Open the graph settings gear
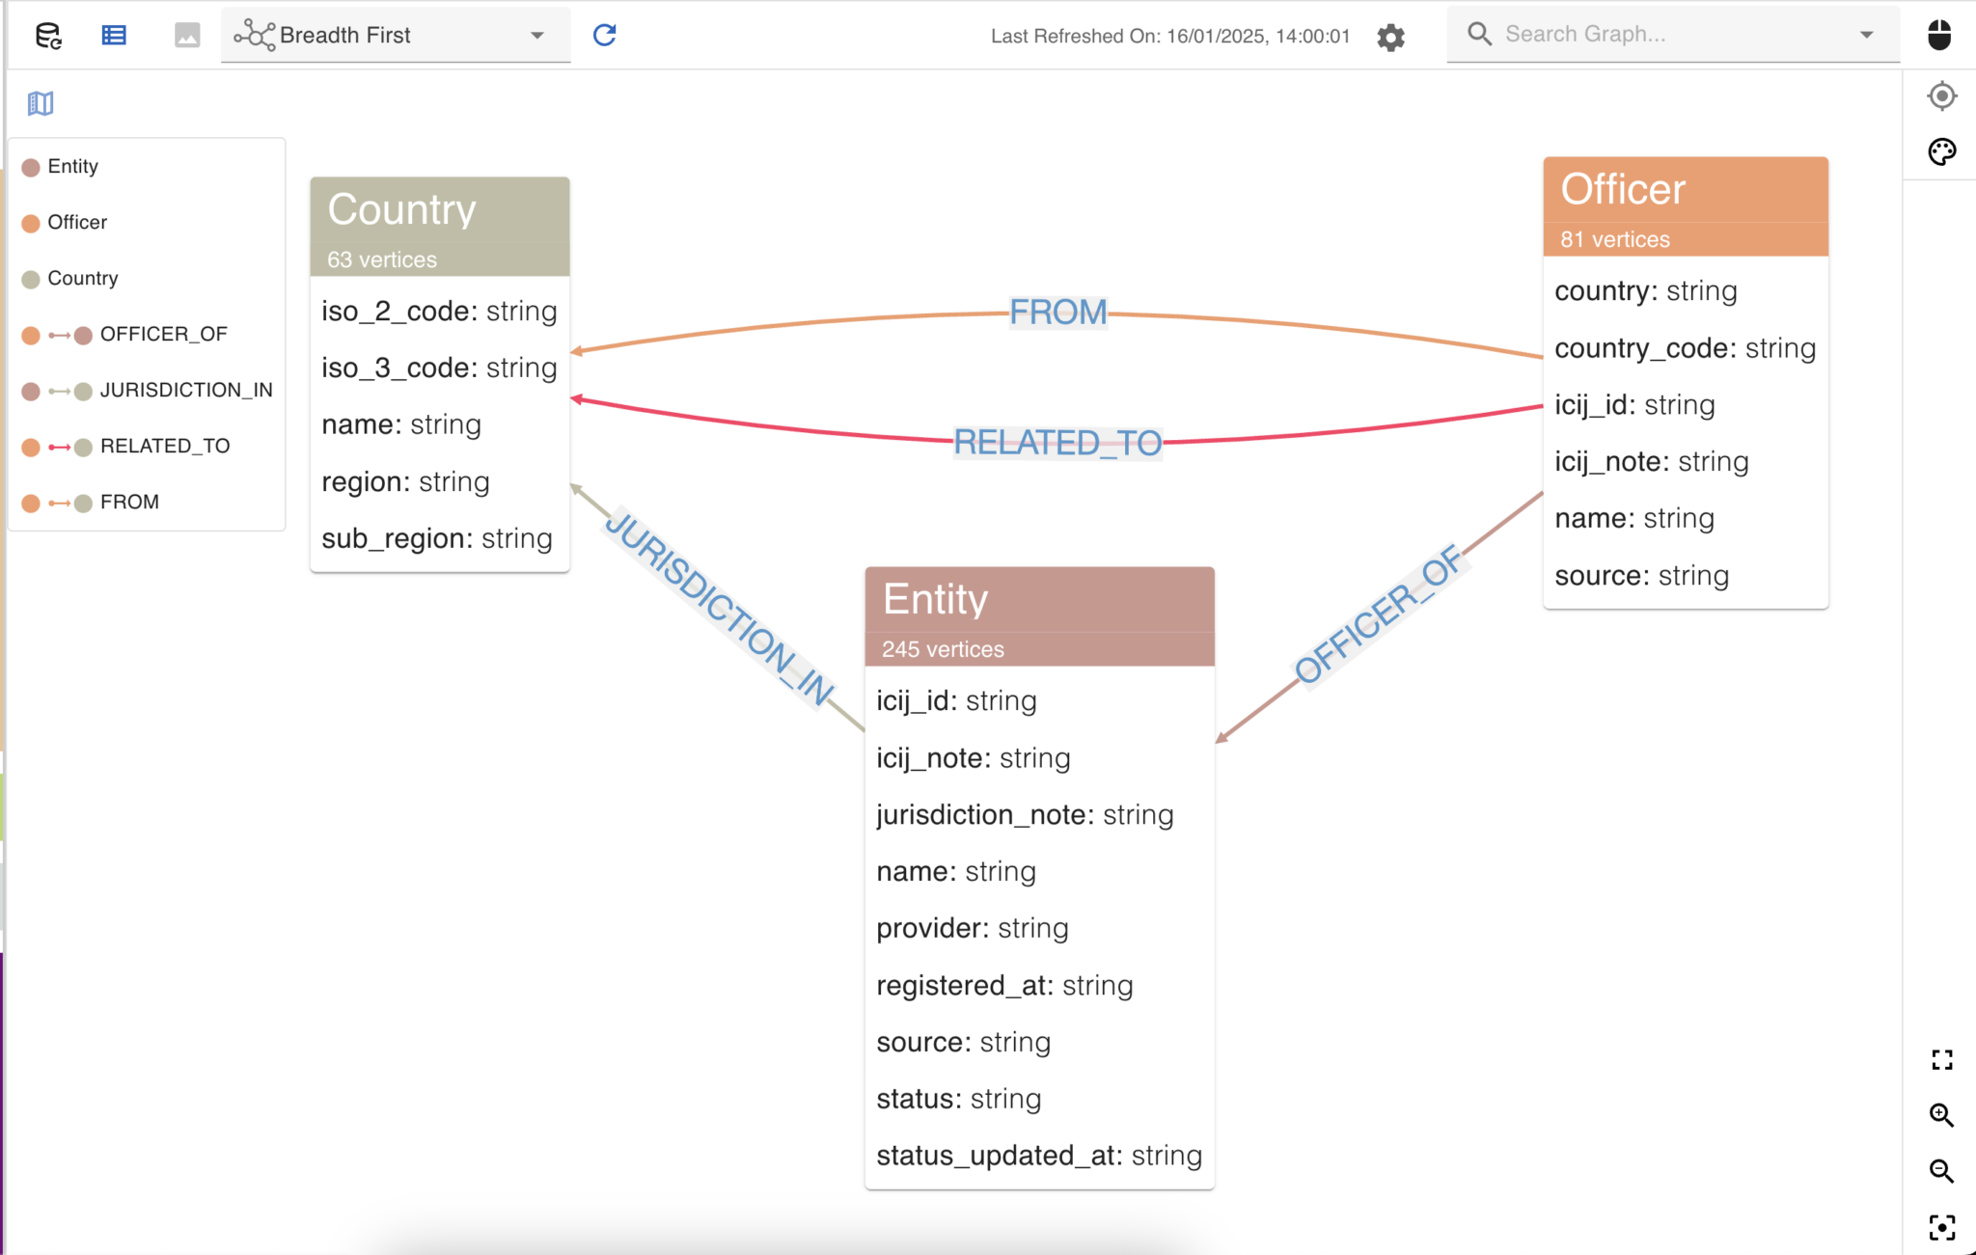Image resolution: width=1976 pixels, height=1255 pixels. 1389,38
